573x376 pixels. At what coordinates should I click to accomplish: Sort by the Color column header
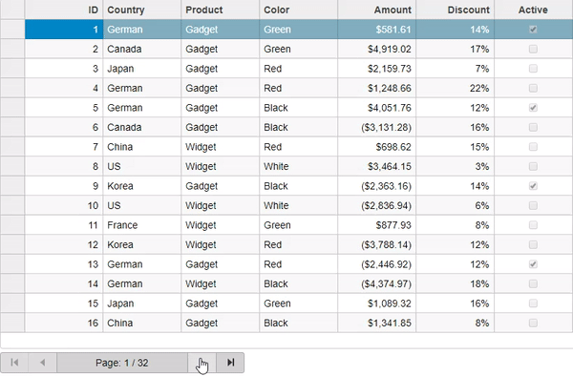299,10
